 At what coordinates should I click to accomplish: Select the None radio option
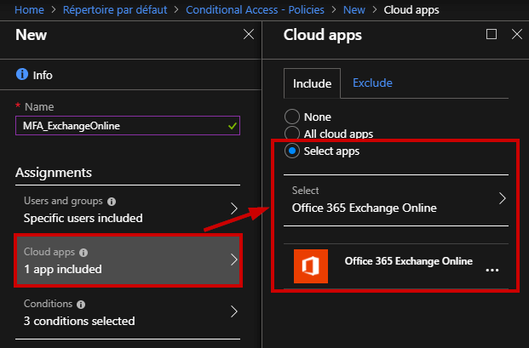point(292,117)
